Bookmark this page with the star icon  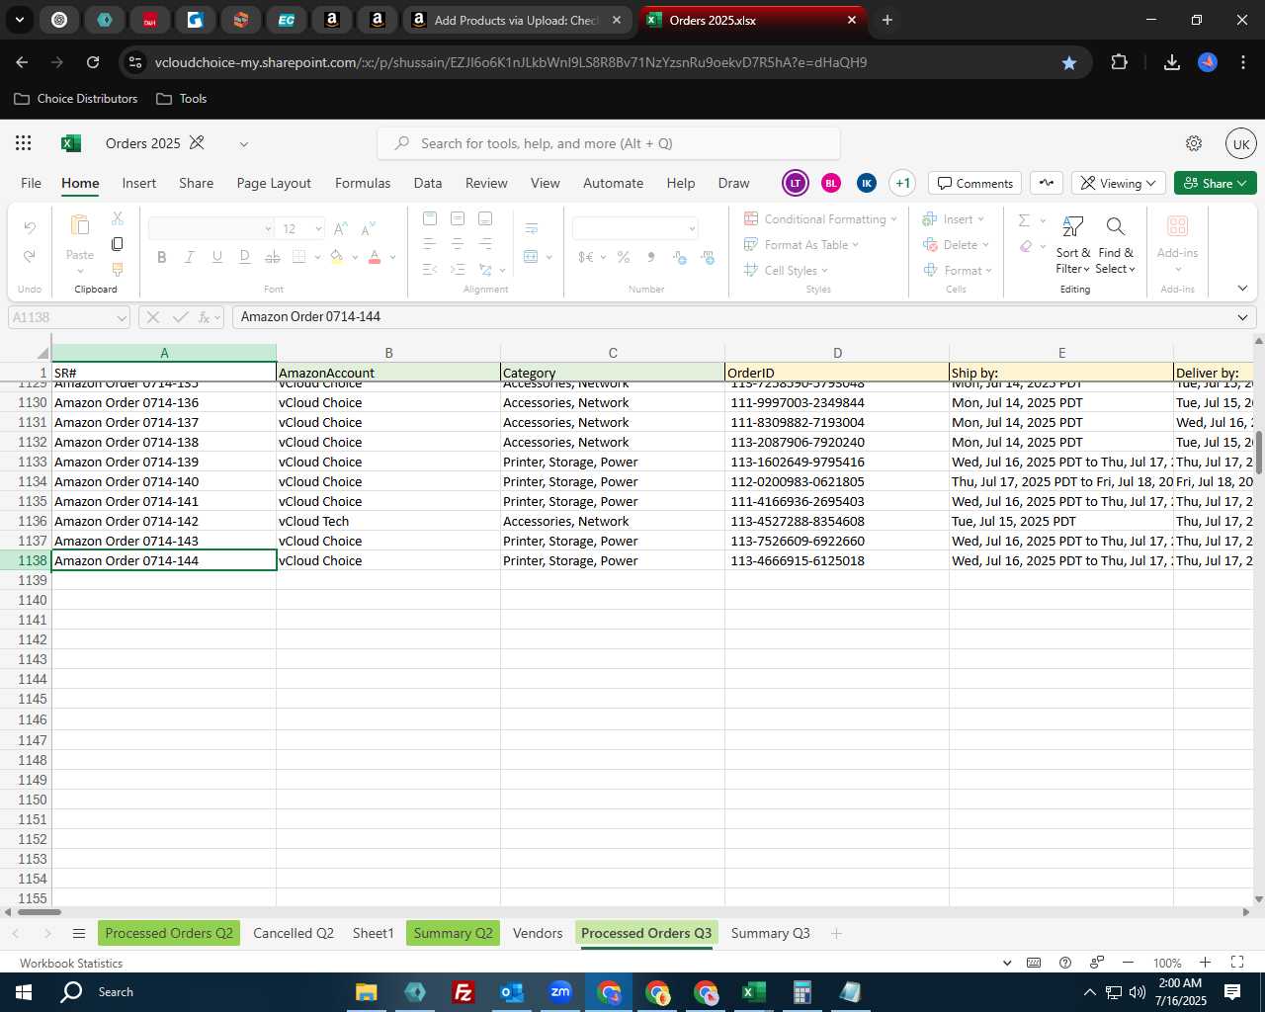pyautogui.click(x=1068, y=62)
